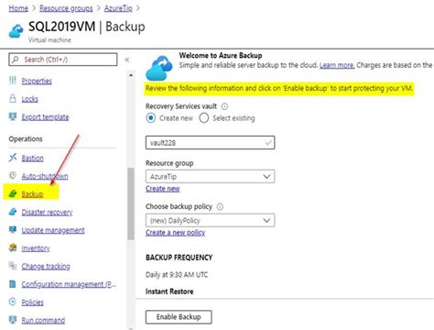The width and height of the screenshot is (434, 330).
Task: Click the BACKUP FREQUENCY heading
Action: click(179, 258)
